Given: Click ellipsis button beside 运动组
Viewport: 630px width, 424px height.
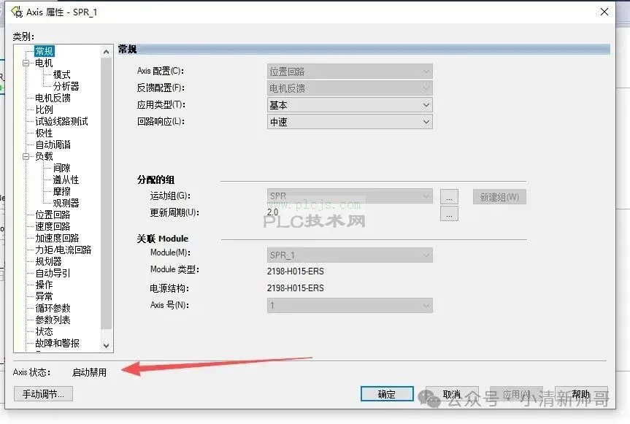Looking at the screenshot, I should 449,197.
